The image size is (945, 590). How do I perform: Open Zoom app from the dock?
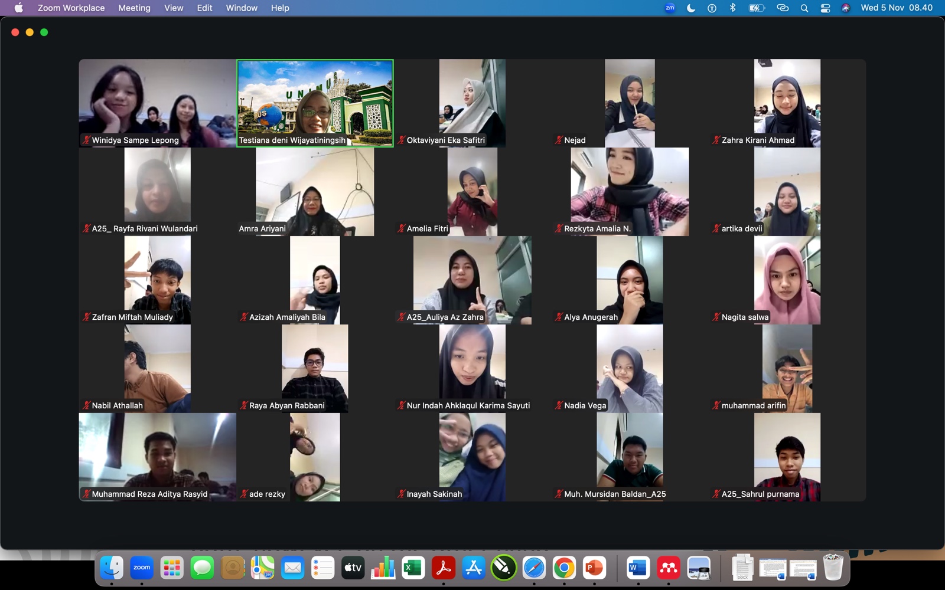pyautogui.click(x=142, y=568)
